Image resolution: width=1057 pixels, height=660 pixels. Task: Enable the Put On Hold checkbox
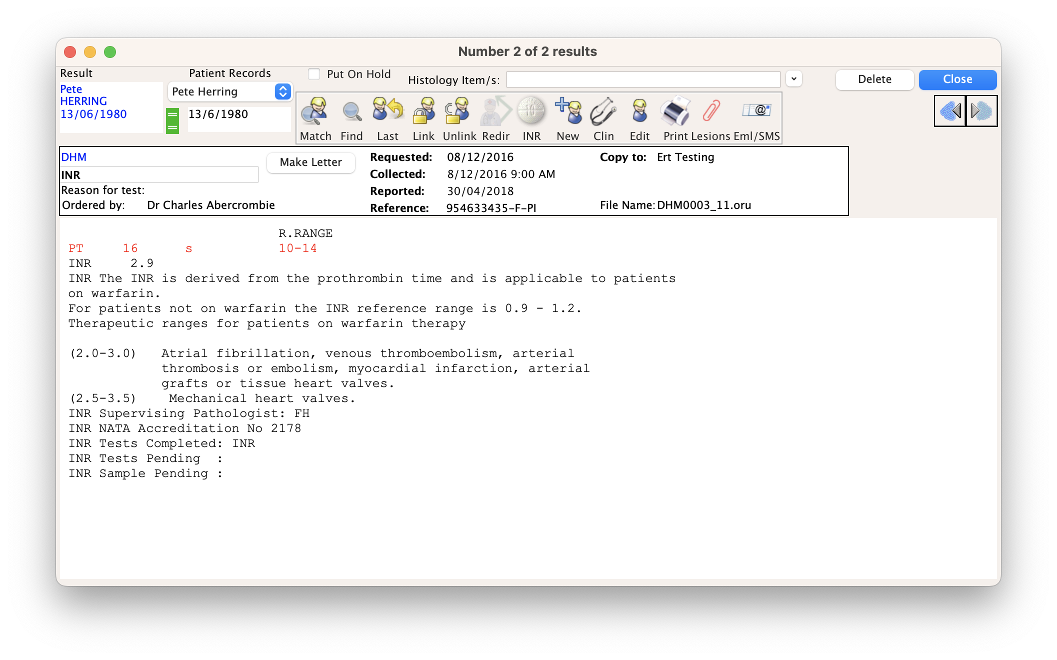click(x=313, y=73)
